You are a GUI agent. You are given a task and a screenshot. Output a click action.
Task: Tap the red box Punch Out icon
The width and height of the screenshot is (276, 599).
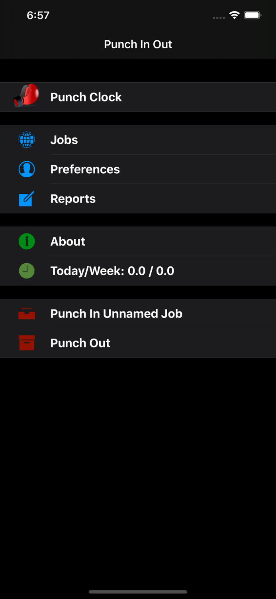pyautogui.click(x=26, y=343)
